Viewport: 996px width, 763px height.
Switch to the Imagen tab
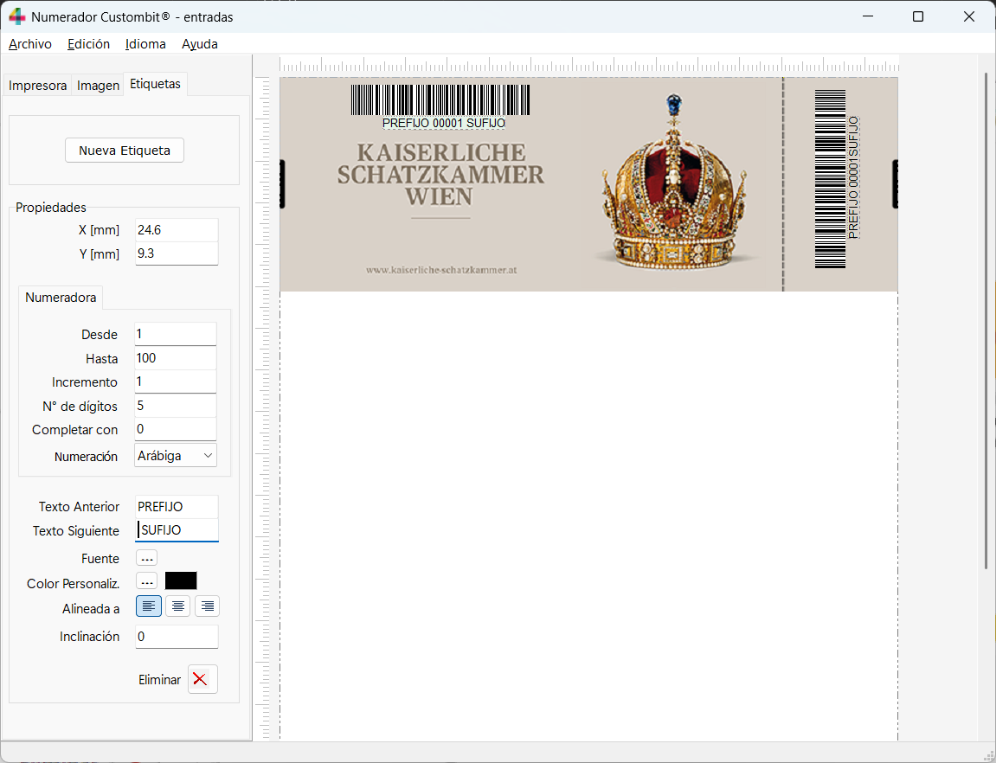tap(98, 84)
